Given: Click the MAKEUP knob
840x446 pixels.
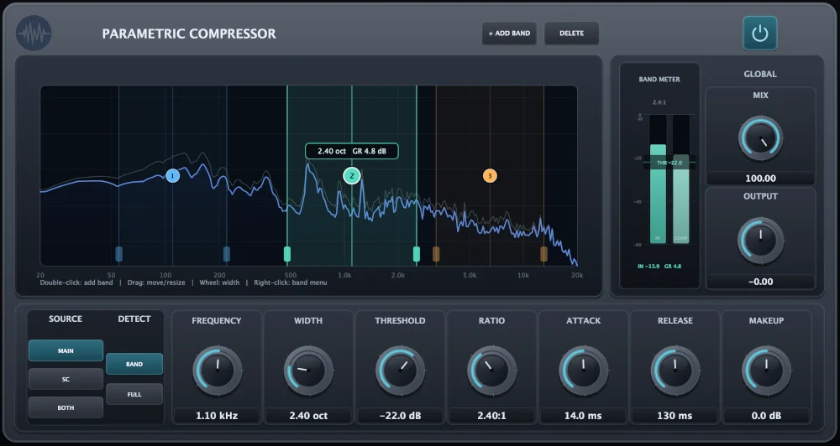Looking at the screenshot, I should tap(767, 371).
